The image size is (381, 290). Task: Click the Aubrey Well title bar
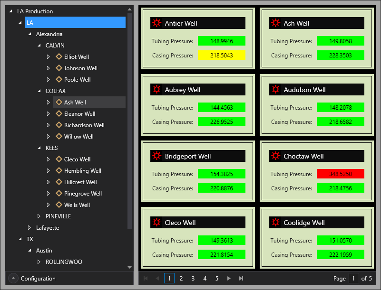(x=198, y=90)
